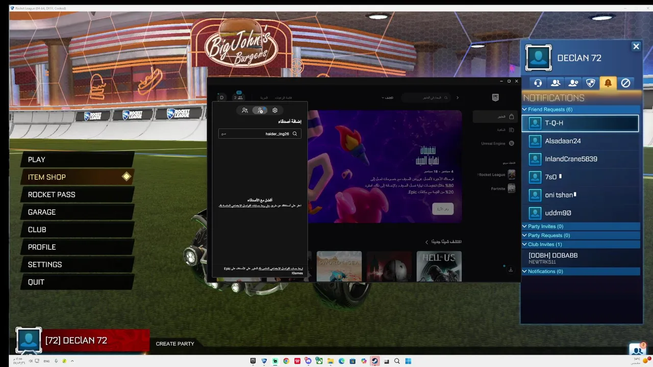Expand the Party Requests section
The image size is (653, 367).
tap(581, 235)
